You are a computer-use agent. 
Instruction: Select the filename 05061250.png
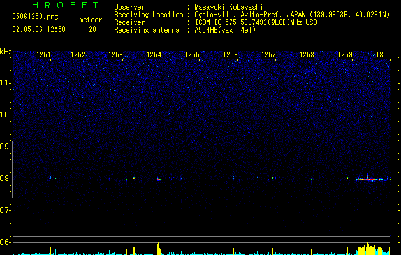coord(35,17)
